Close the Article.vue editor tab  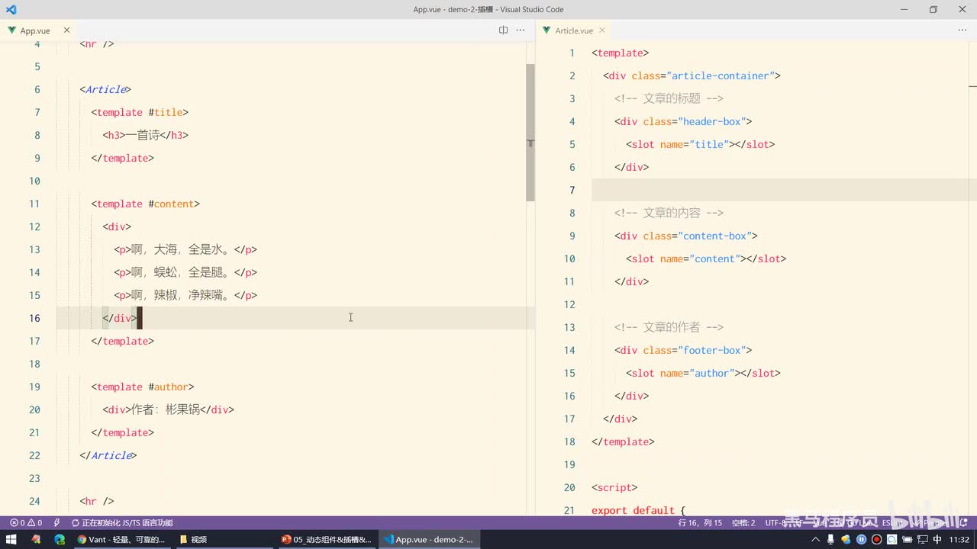[x=601, y=30]
